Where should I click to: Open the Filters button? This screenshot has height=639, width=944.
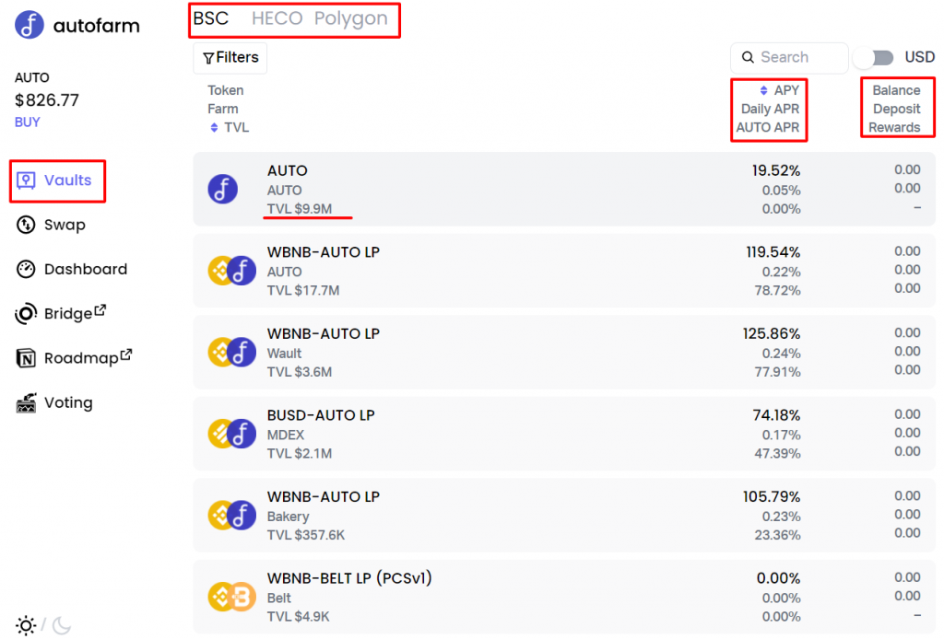coord(230,58)
